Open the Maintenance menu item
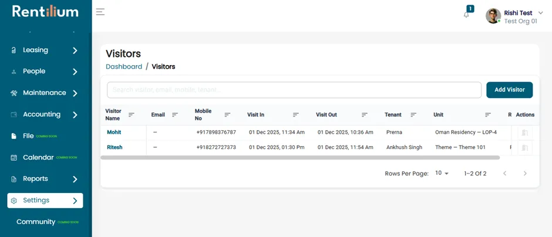552x237 pixels. click(x=45, y=93)
